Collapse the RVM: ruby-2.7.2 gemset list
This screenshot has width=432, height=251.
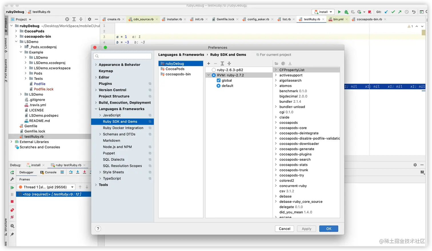click(x=209, y=75)
